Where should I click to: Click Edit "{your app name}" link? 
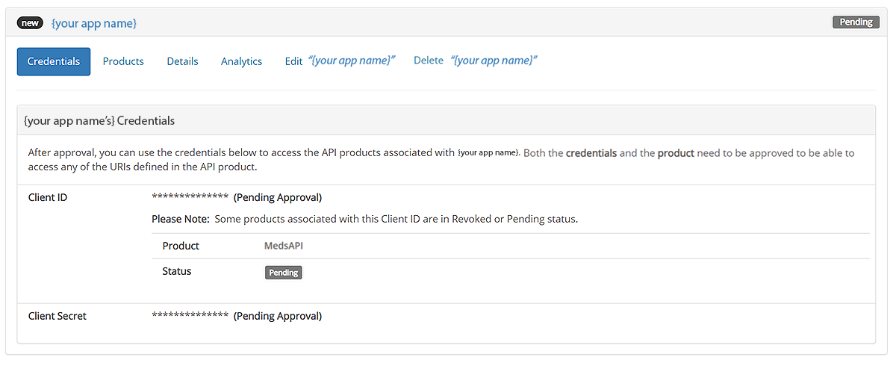(x=340, y=61)
